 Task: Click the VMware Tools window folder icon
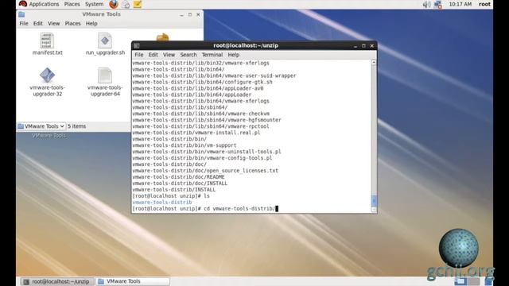coord(21,14)
